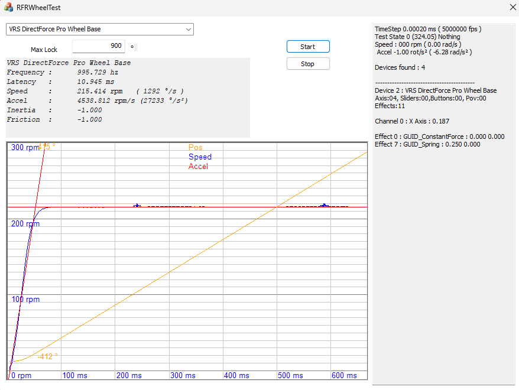Screen dimensions: 519x390
Task: Click the Effect 0 GUID_ConstantForce line
Action: click(440, 136)
